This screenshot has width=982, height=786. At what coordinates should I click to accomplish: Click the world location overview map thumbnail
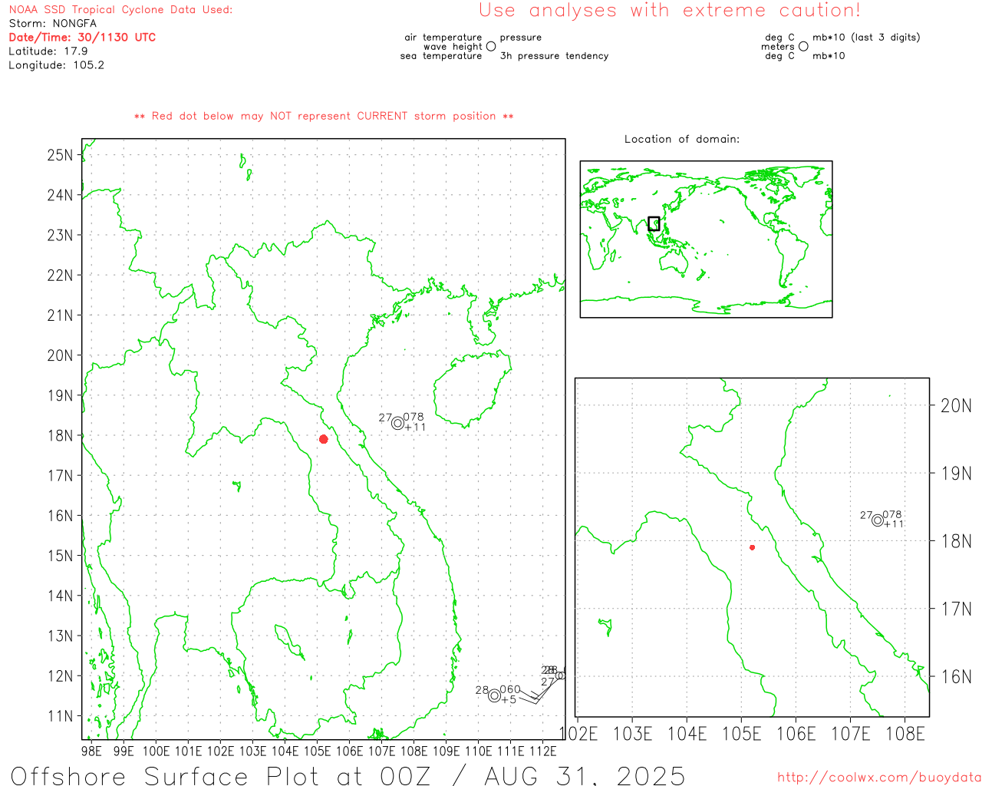706,239
